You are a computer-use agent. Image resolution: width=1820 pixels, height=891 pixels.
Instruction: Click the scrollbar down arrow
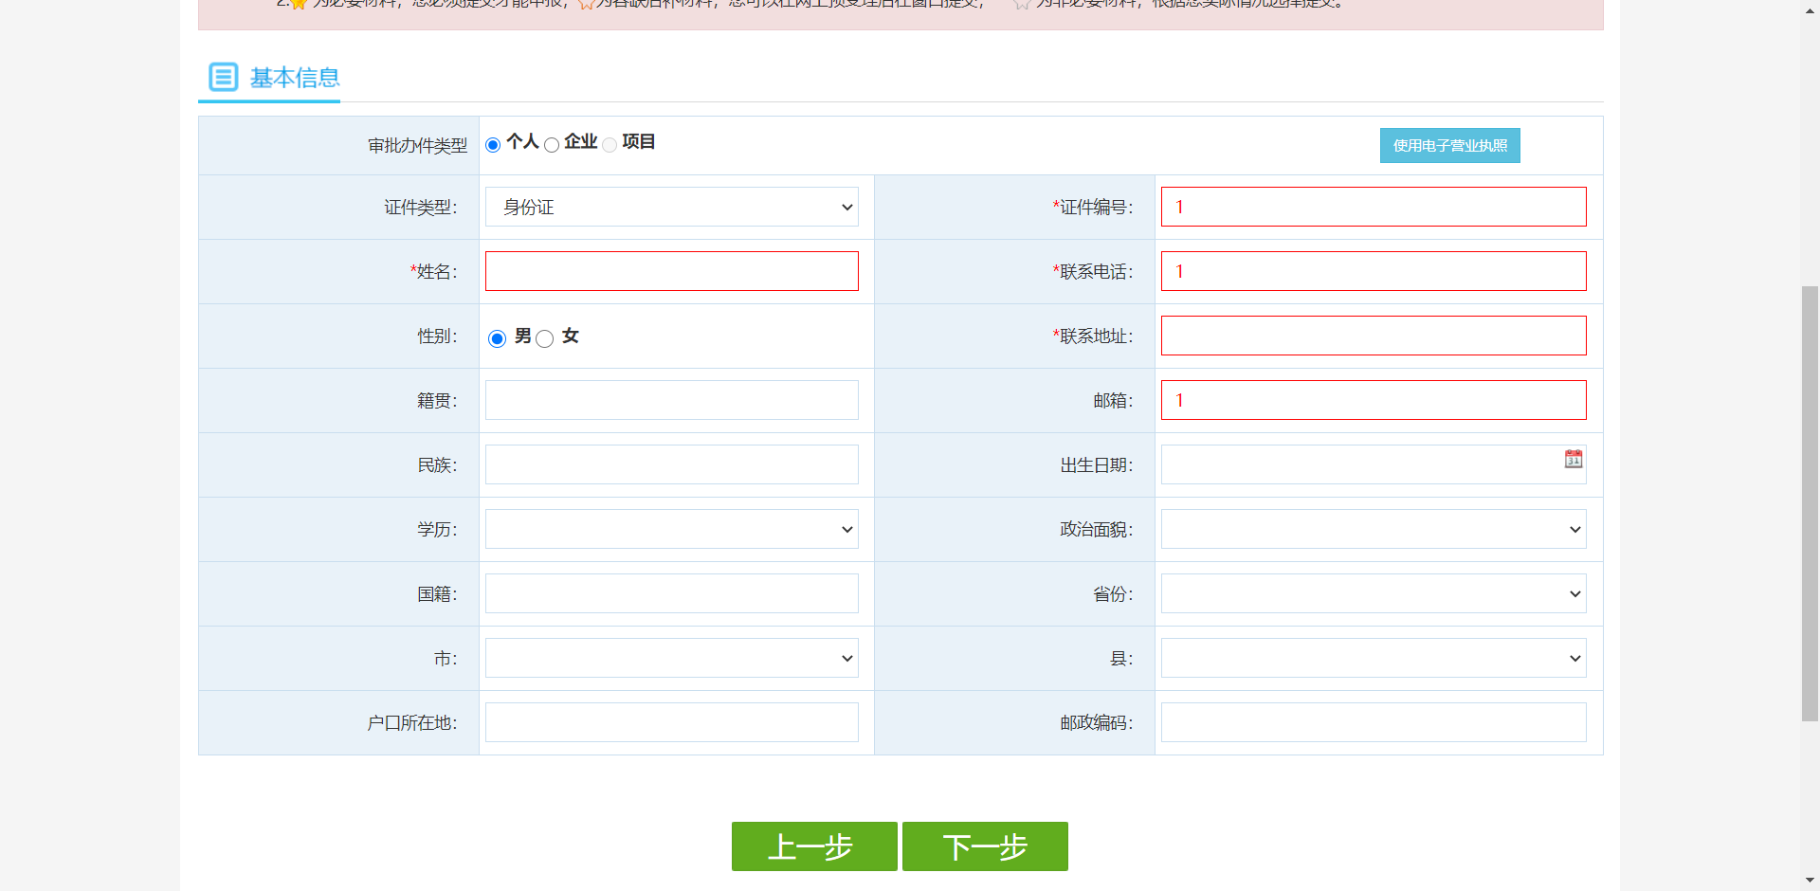tap(1810, 881)
